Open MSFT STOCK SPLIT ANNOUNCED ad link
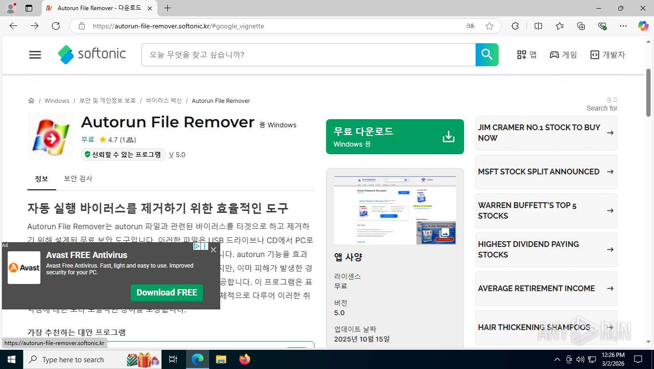Screen dimensions: 654x369 (x=546, y=172)
